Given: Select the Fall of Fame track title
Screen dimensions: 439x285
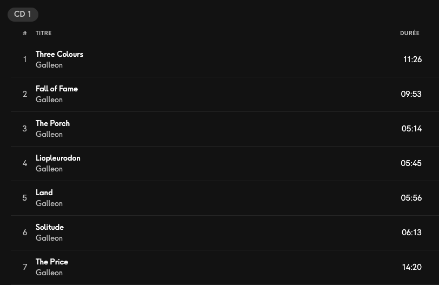Looking at the screenshot, I should pos(57,89).
